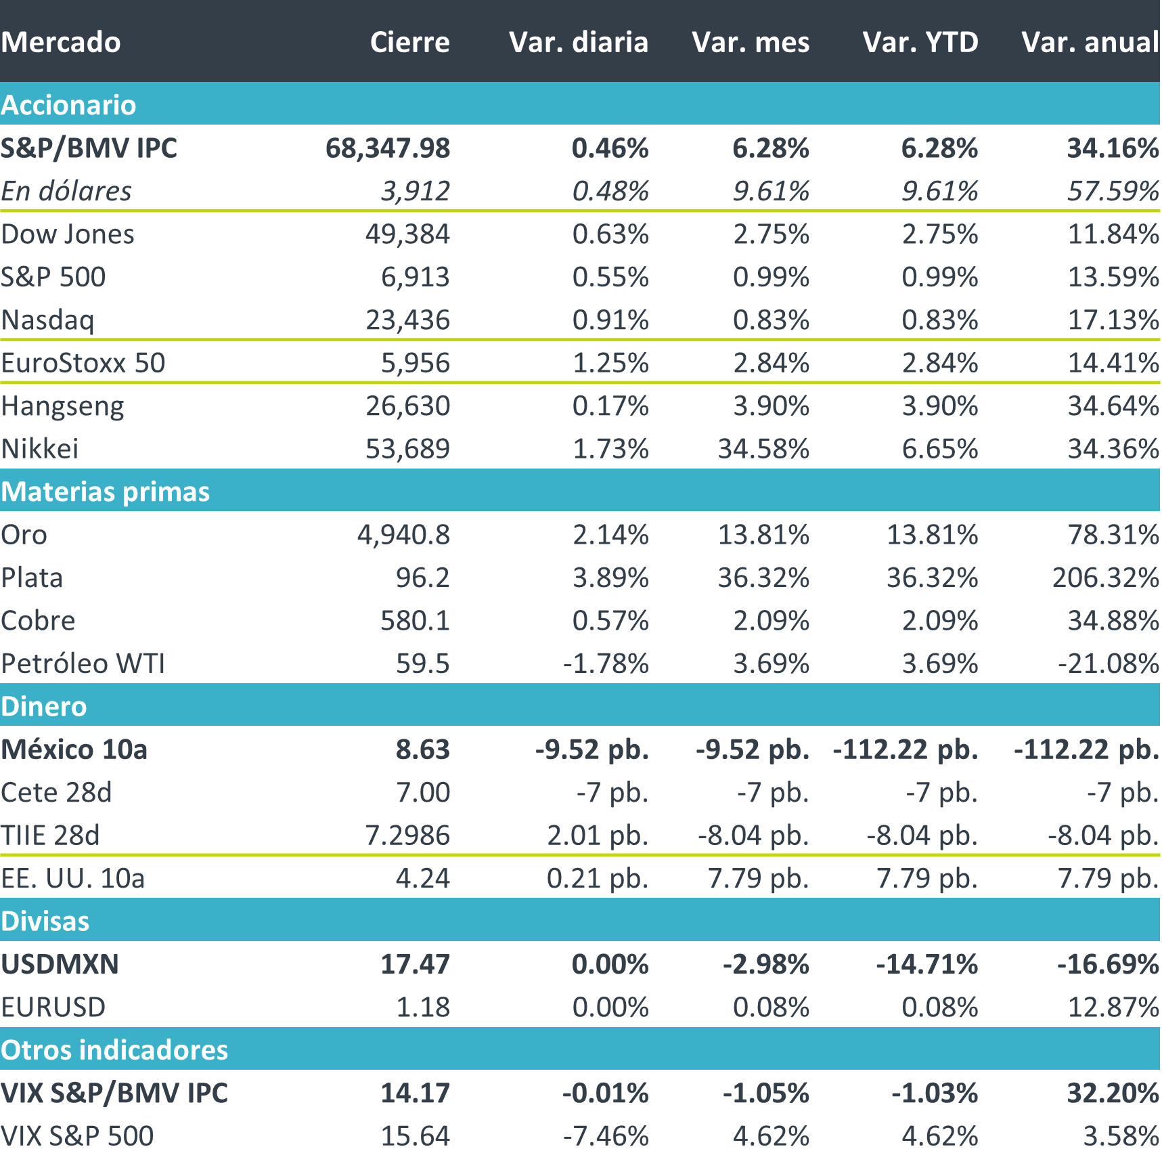Click the Oro closing price 4,940.8
Screen dimensions: 1162x1172
[403, 535]
